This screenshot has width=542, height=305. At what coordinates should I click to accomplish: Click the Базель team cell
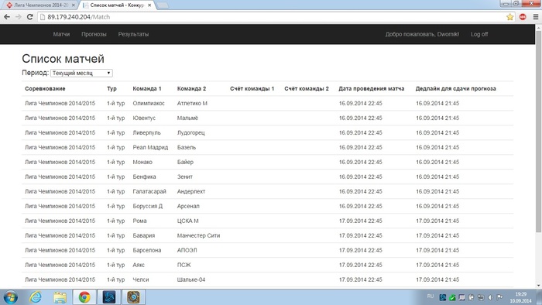point(187,148)
